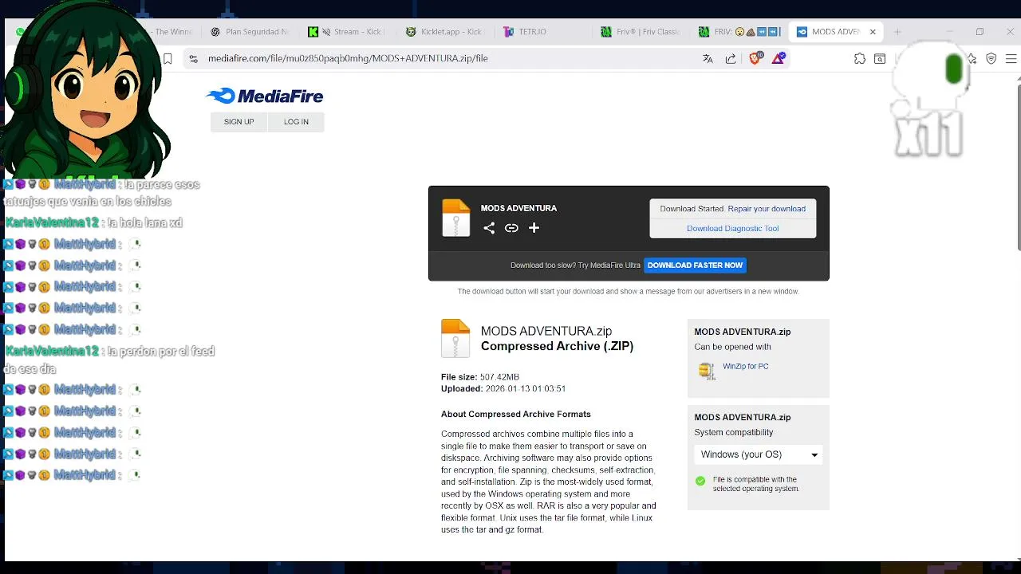Click the green compatibility checkmark icon
1021x574 pixels.
pyautogui.click(x=700, y=481)
